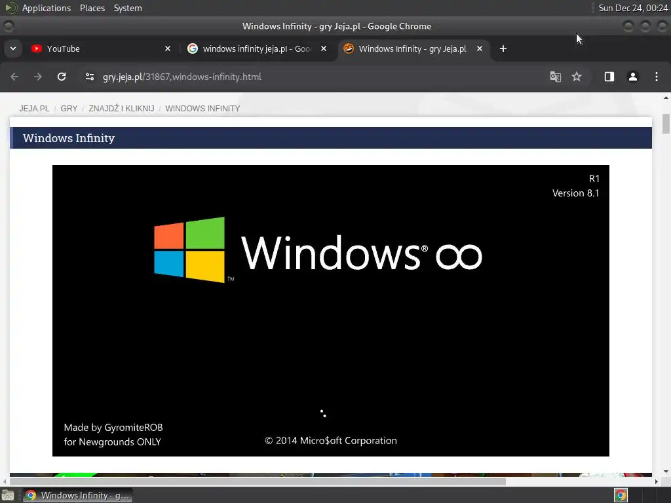Click the Chrome icon in the bottom tray

(x=621, y=495)
